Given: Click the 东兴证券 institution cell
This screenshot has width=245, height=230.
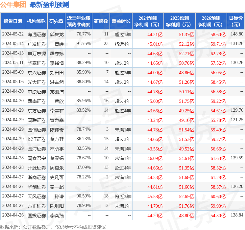Looking at the screenshot, I should click(x=37, y=73).
